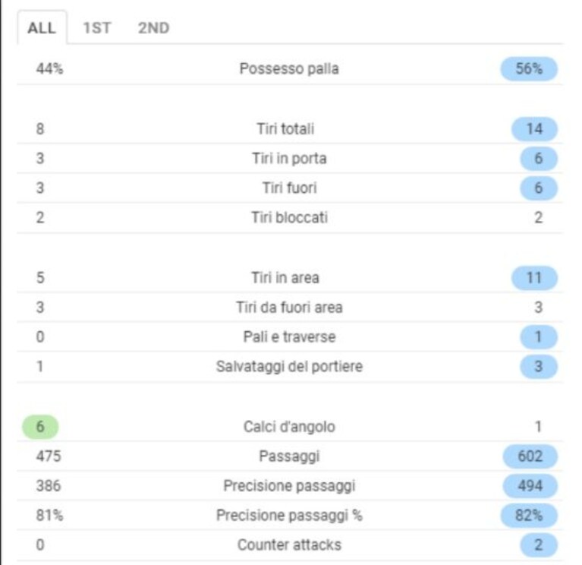The width and height of the screenshot is (582, 565).
Task: Click the Possesso palla label
Action: click(x=289, y=68)
